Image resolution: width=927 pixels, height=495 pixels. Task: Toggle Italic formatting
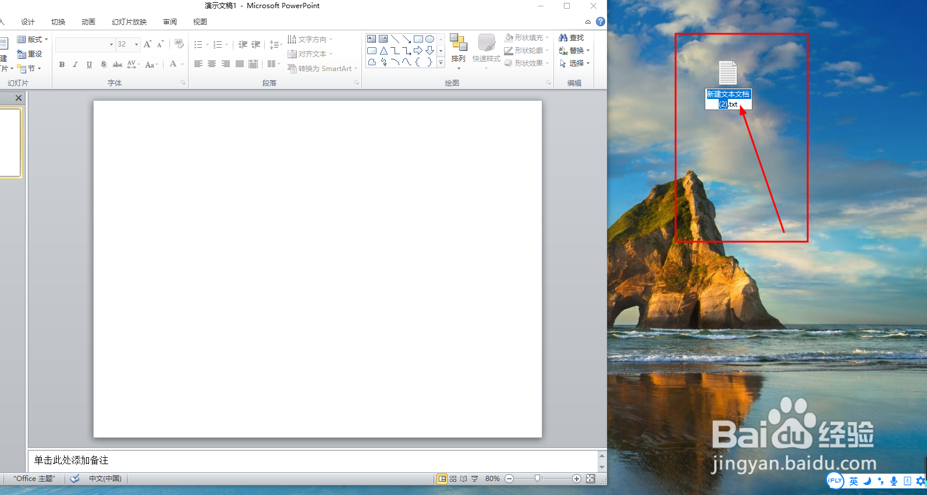point(75,65)
